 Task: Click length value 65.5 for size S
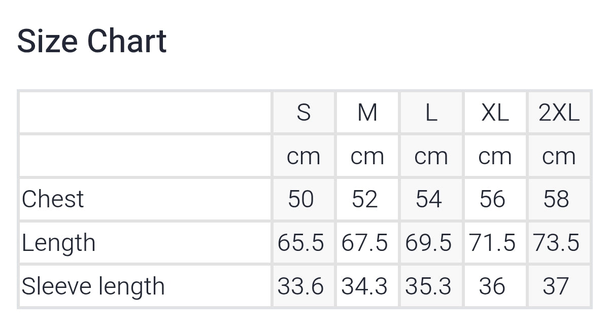click(301, 243)
